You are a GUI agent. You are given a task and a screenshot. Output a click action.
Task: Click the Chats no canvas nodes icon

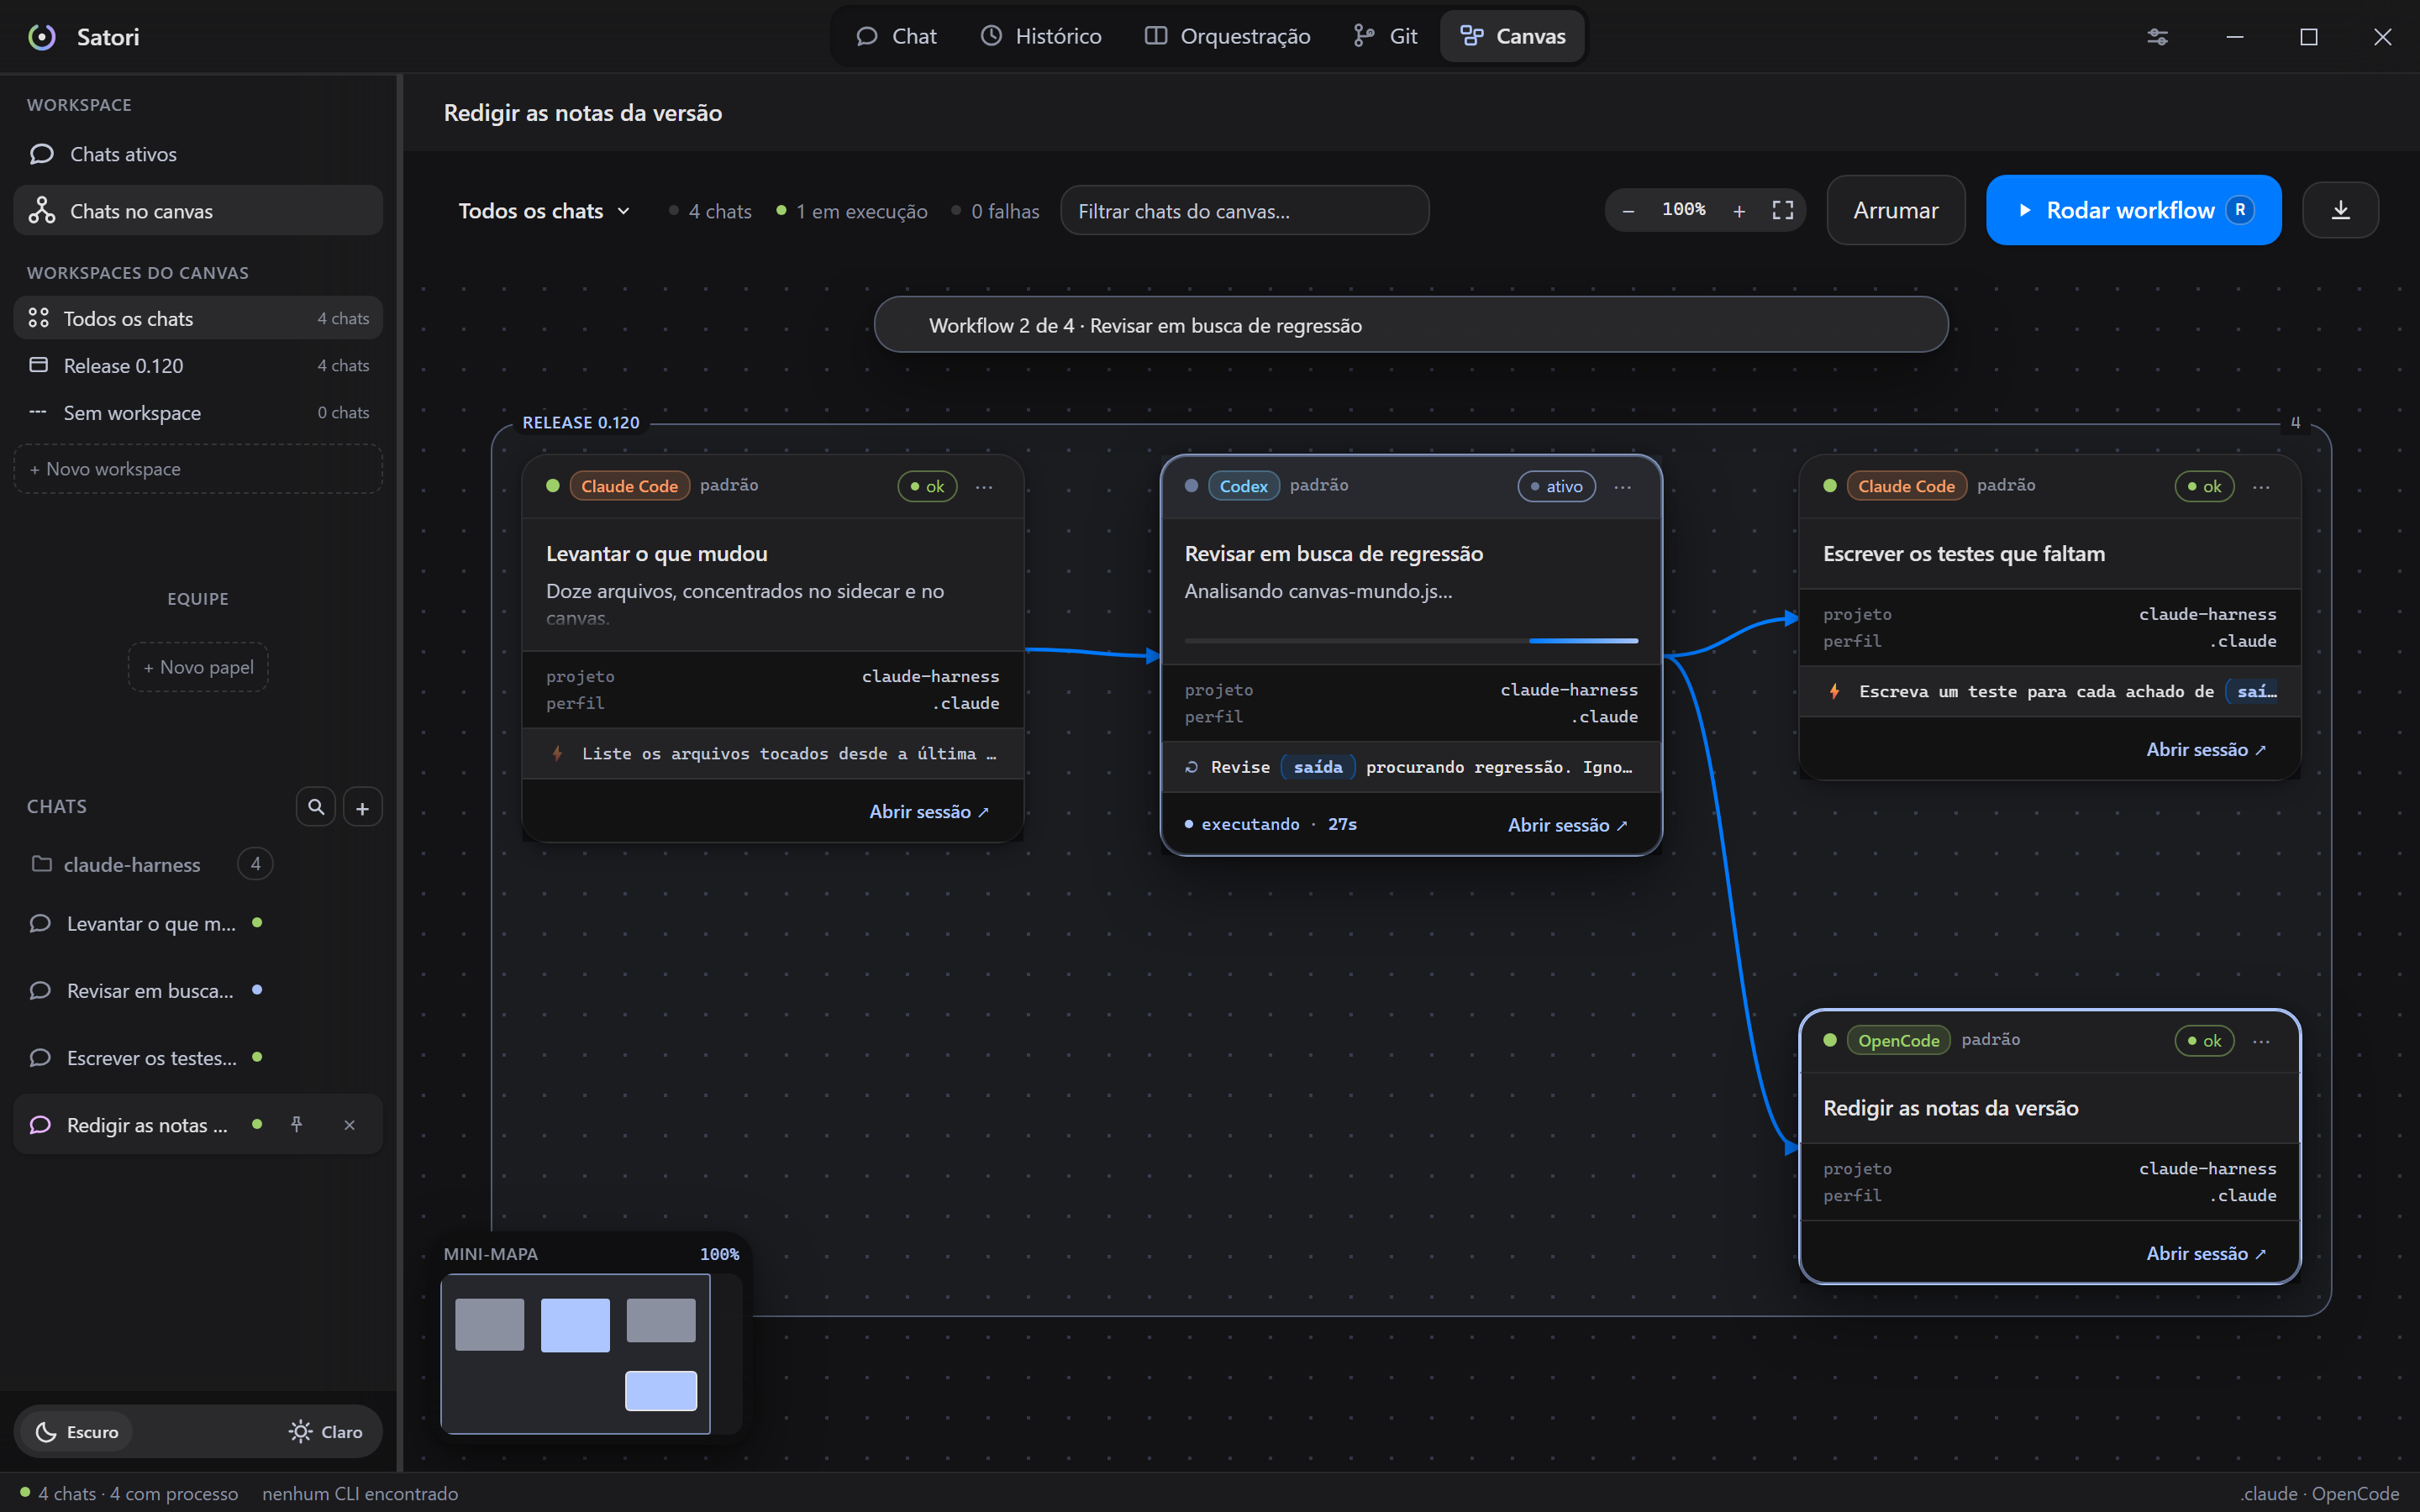tap(42, 210)
